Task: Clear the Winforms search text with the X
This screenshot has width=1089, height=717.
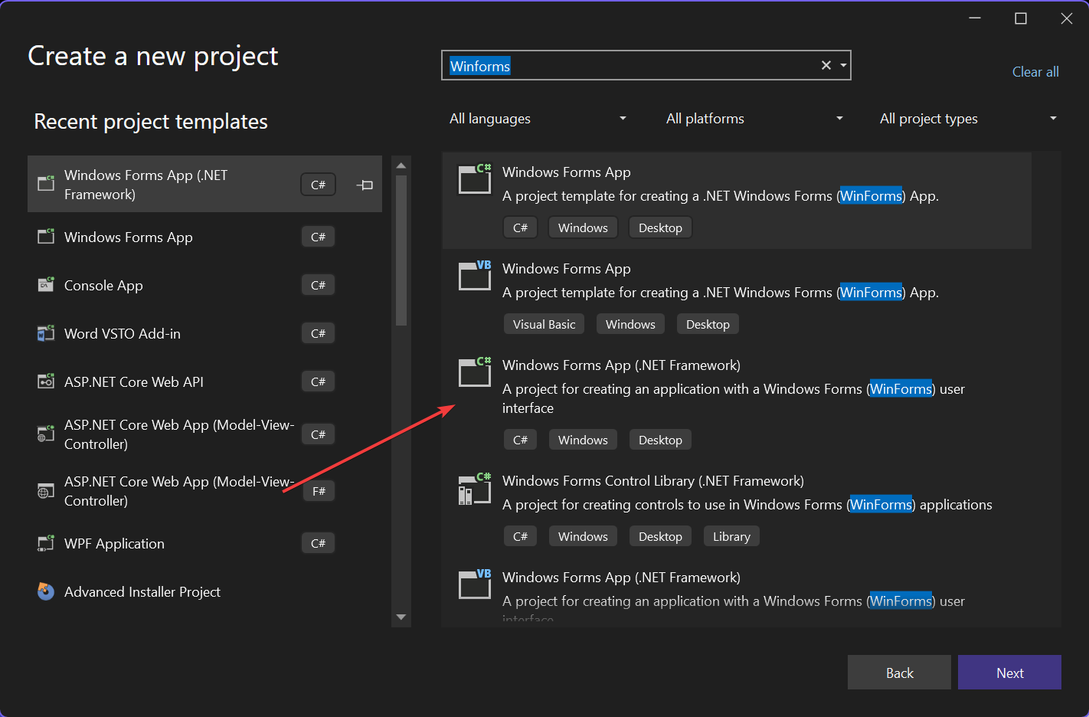Action: point(826,65)
